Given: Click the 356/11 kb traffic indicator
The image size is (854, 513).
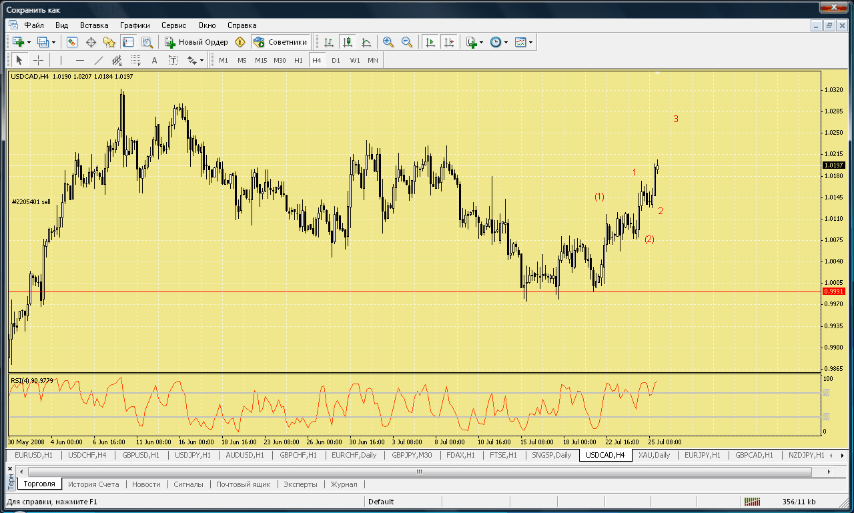Looking at the screenshot, I should [x=798, y=502].
